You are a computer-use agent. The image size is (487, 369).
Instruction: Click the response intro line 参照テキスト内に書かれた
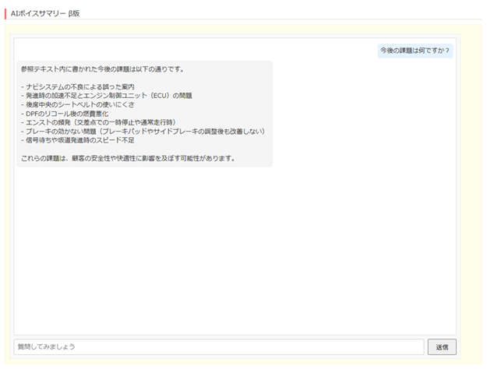coord(102,69)
